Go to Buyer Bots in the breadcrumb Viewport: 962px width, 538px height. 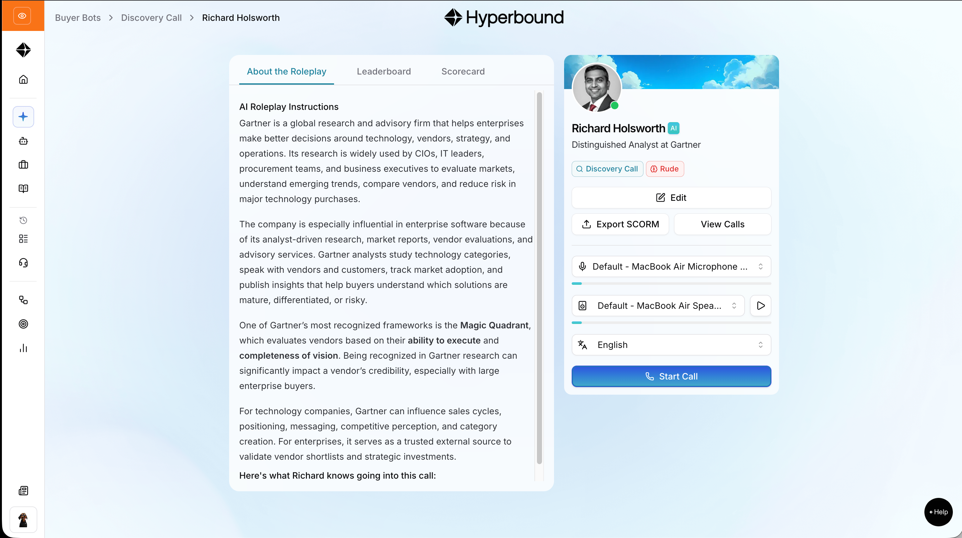[78, 18]
